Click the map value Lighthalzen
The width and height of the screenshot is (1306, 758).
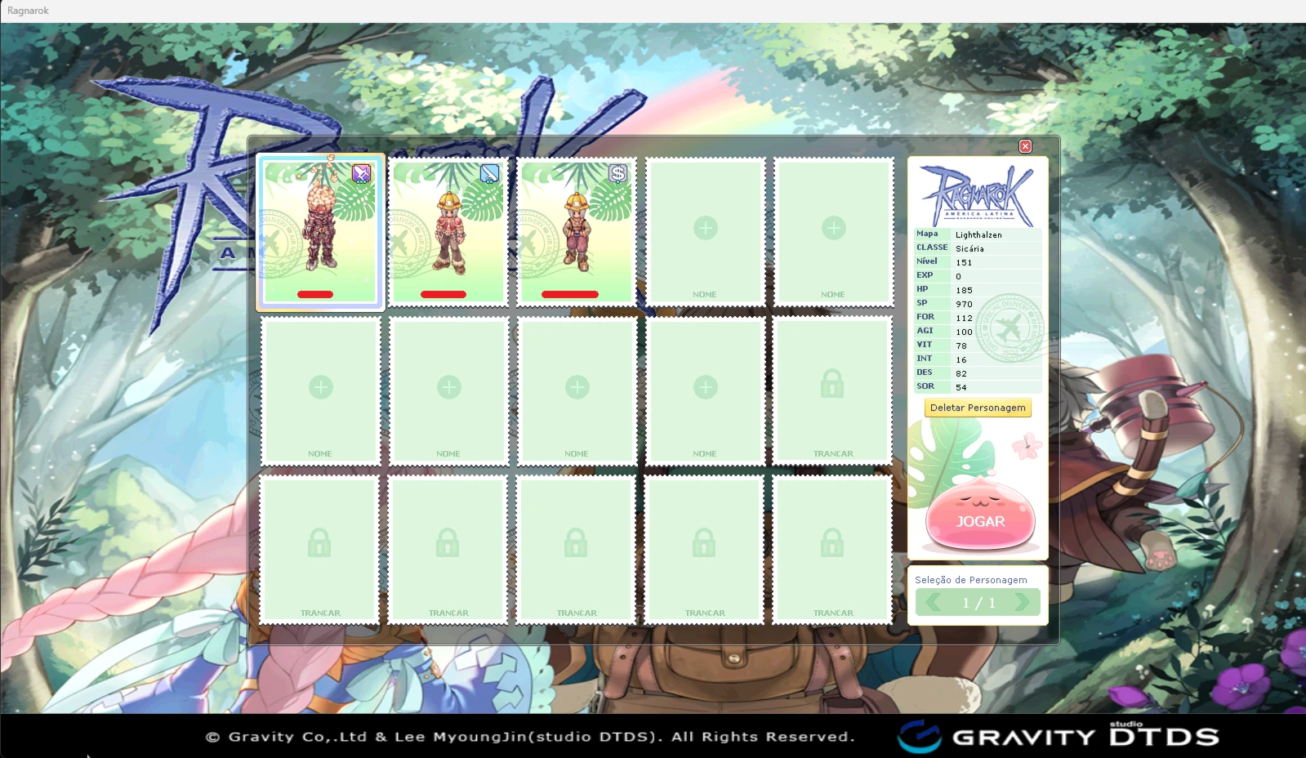click(x=978, y=235)
